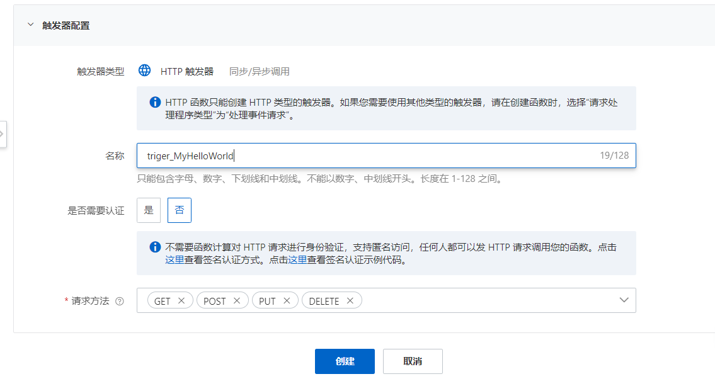Screen dimensions: 715x391
Task: Remove the GET method tag
Action: click(183, 300)
